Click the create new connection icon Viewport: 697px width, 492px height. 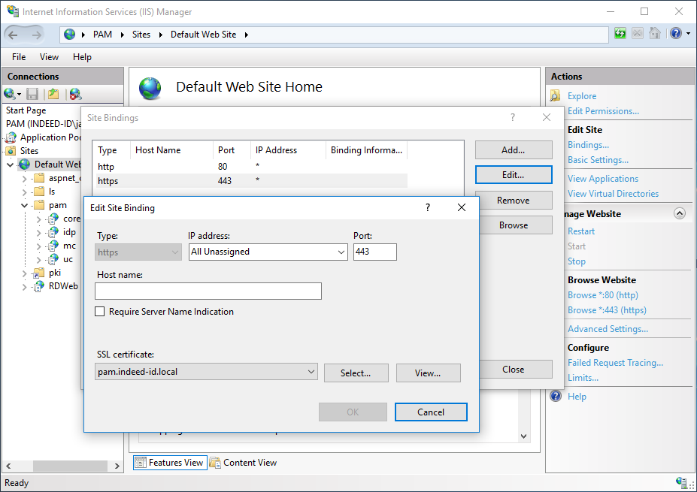[x=11, y=94]
